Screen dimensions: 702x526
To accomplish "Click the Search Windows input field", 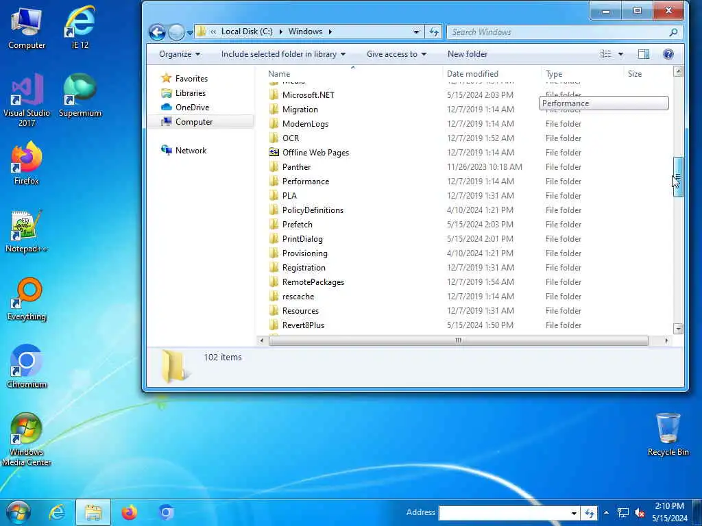I will coord(557,32).
